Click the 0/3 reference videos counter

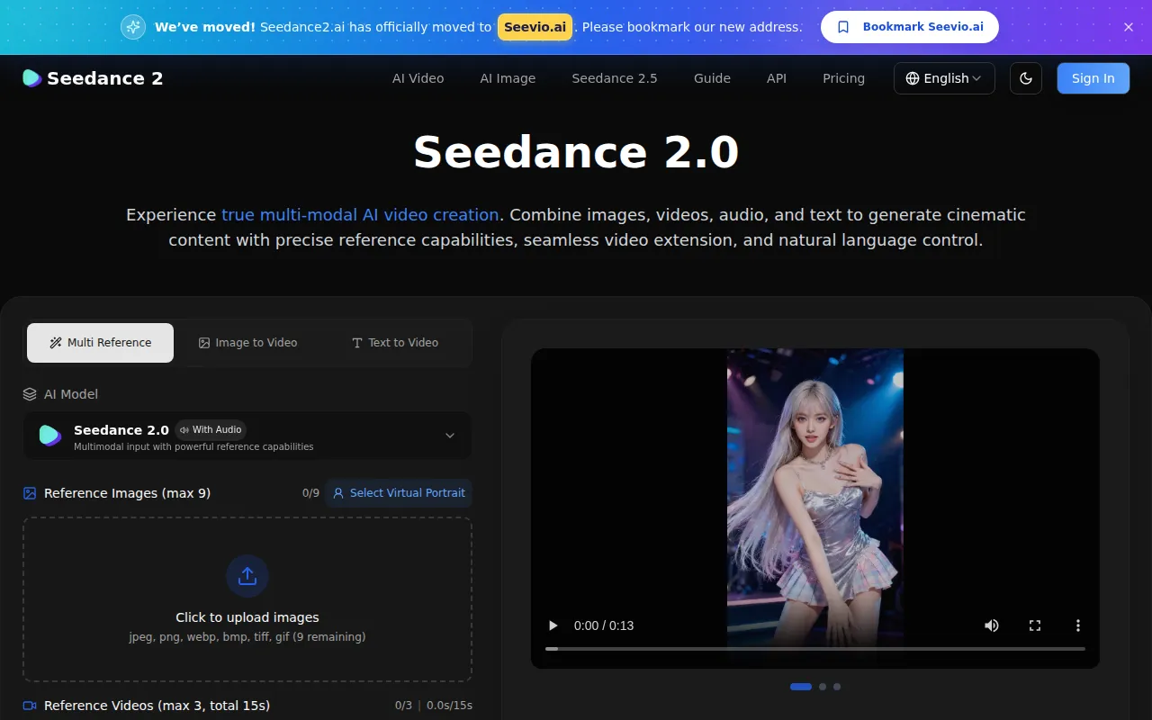coord(403,706)
